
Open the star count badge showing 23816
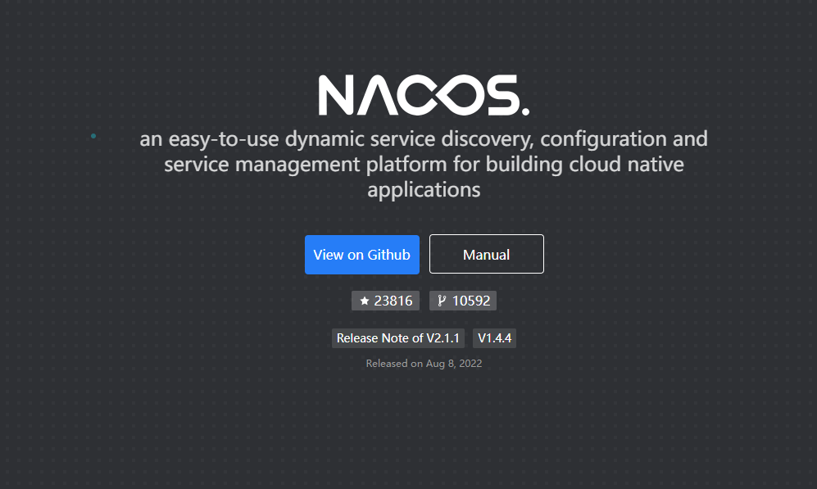point(385,300)
